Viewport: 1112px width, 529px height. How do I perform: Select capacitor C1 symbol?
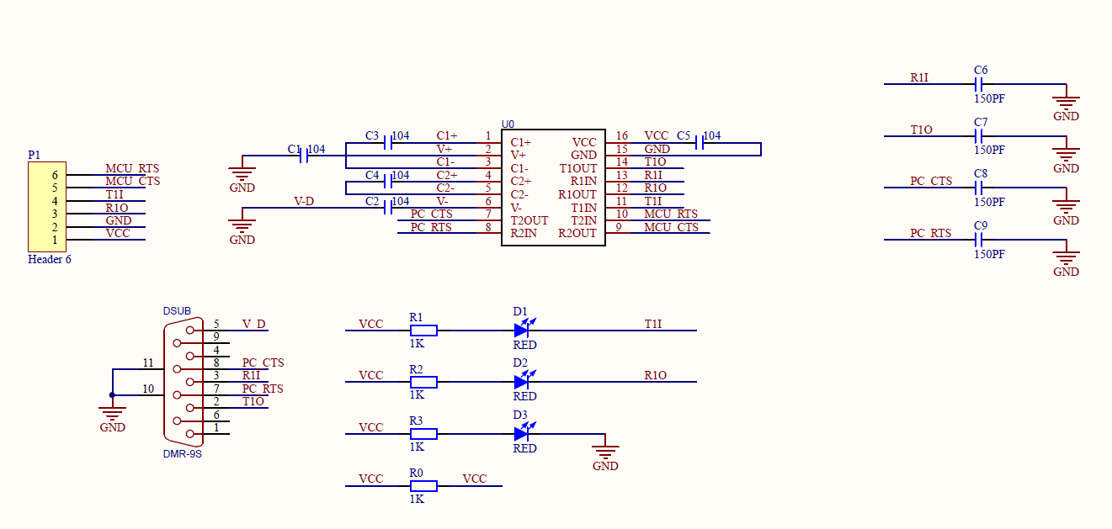(304, 156)
